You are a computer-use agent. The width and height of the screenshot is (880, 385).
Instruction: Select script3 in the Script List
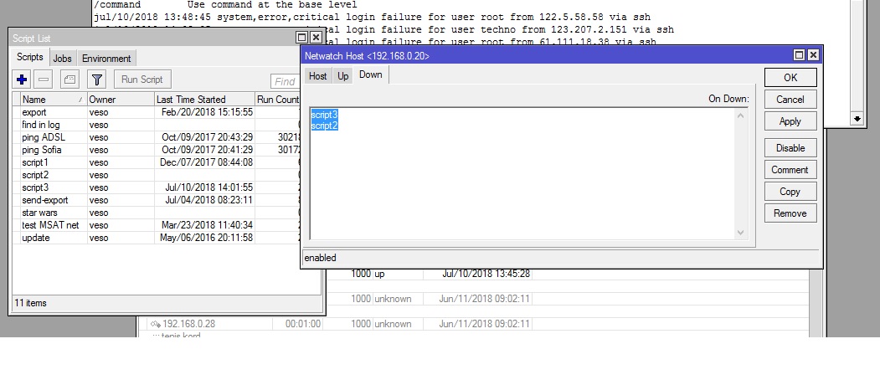tap(157, 187)
